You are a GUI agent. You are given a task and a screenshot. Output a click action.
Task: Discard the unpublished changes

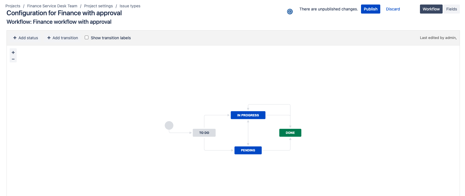(x=393, y=9)
